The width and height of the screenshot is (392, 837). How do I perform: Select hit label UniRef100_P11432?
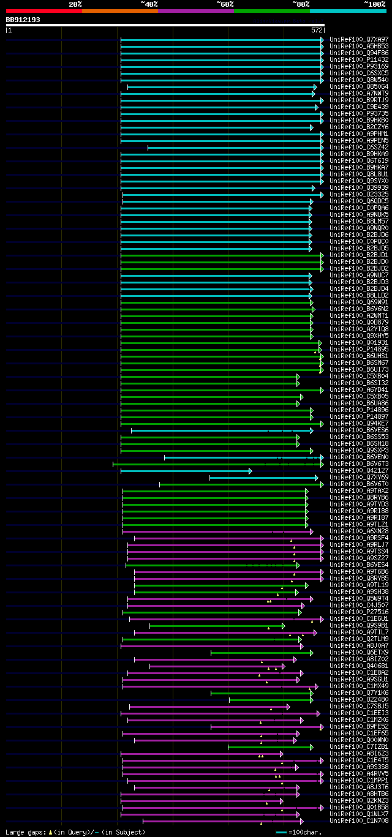tap(359, 59)
